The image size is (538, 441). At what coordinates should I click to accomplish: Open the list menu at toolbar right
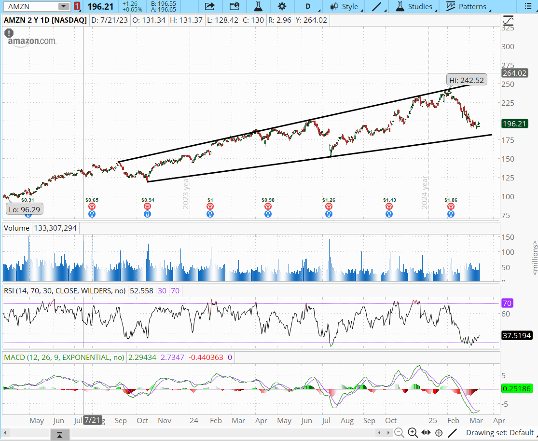point(528,7)
